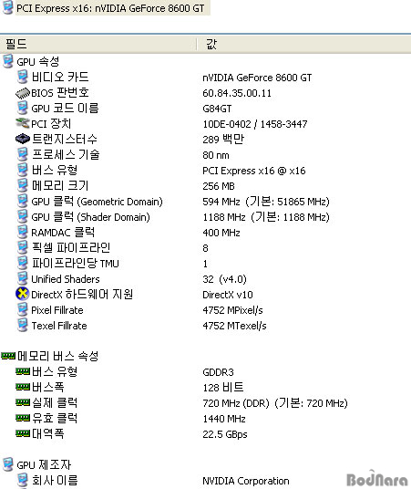Click the 대역폭 memory module icon
411x489 pixels.
click(x=23, y=433)
